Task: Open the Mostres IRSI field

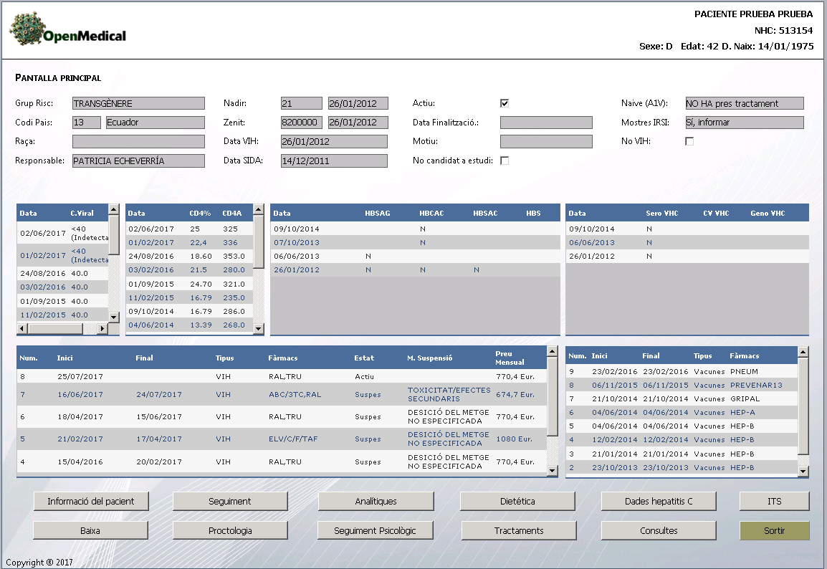Action: click(744, 123)
